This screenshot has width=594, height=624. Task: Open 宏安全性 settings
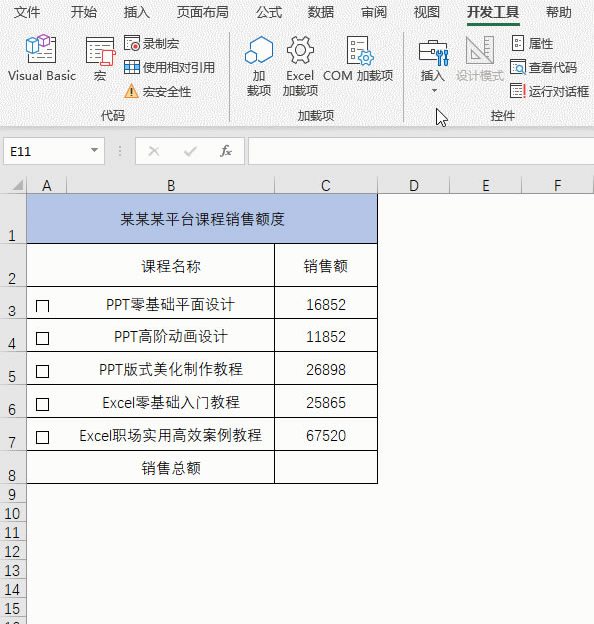(x=158, y=92)
